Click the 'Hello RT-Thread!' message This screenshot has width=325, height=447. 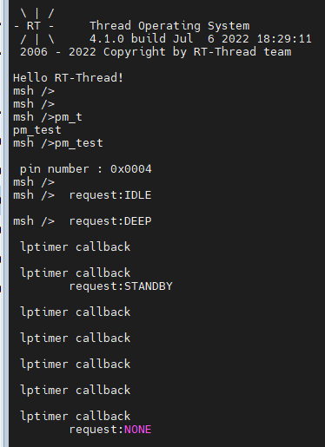69,78
